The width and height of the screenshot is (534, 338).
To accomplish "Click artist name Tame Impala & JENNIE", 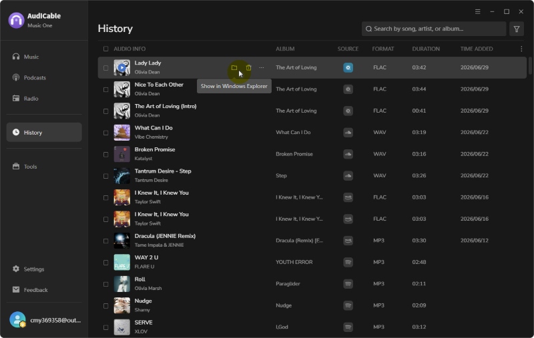I will (159, 245).
